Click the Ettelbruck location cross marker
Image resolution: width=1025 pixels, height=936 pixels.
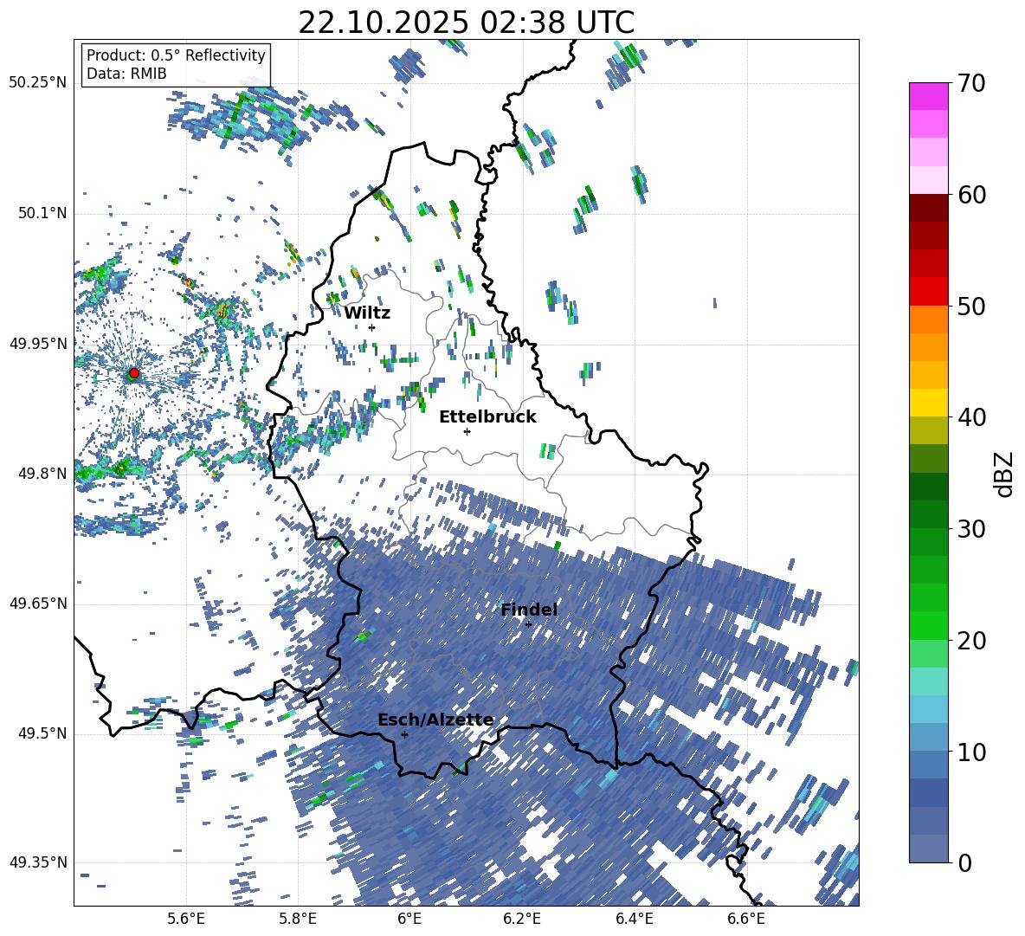click(467, 431)
